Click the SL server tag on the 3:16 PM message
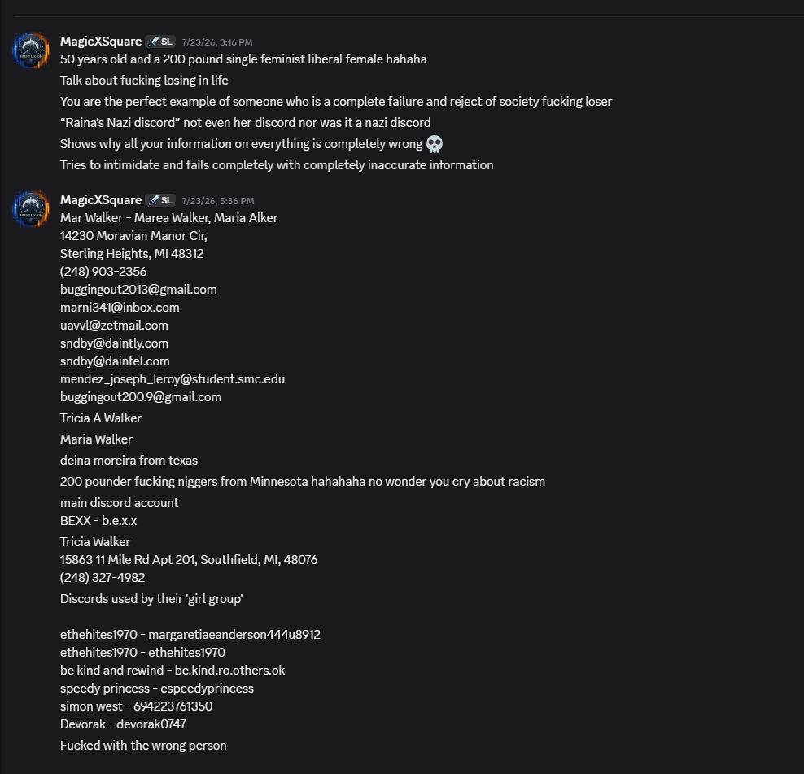The width and height of the screenshot is (804, 774). pos(160,42)
